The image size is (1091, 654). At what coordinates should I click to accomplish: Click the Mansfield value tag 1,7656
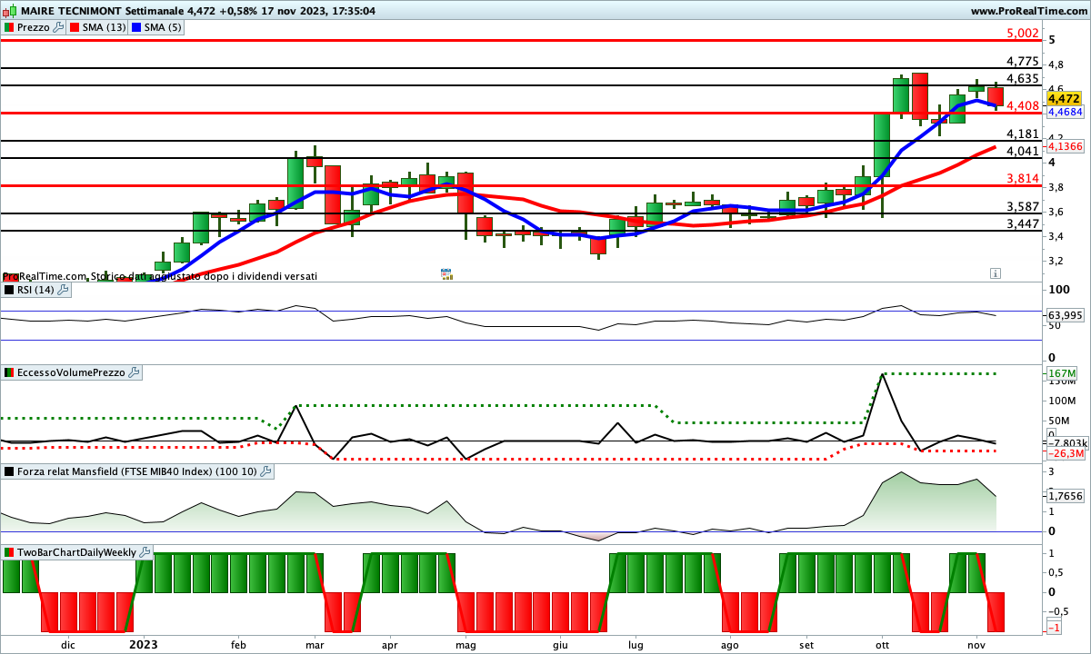[1064, 496]
